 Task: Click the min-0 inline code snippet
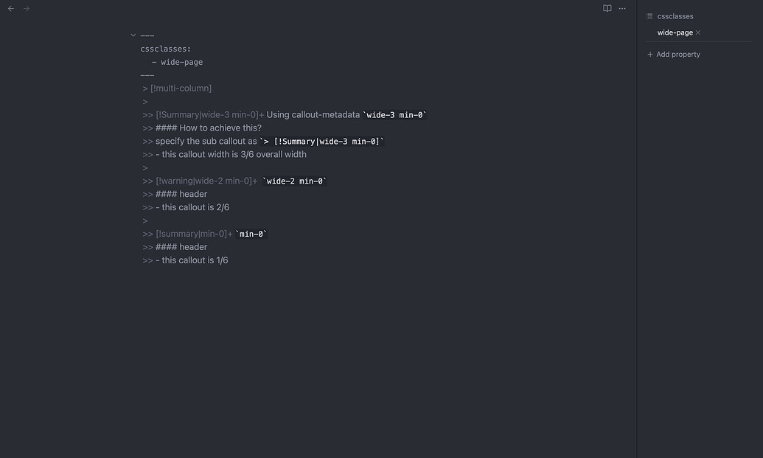pos(251,233)
